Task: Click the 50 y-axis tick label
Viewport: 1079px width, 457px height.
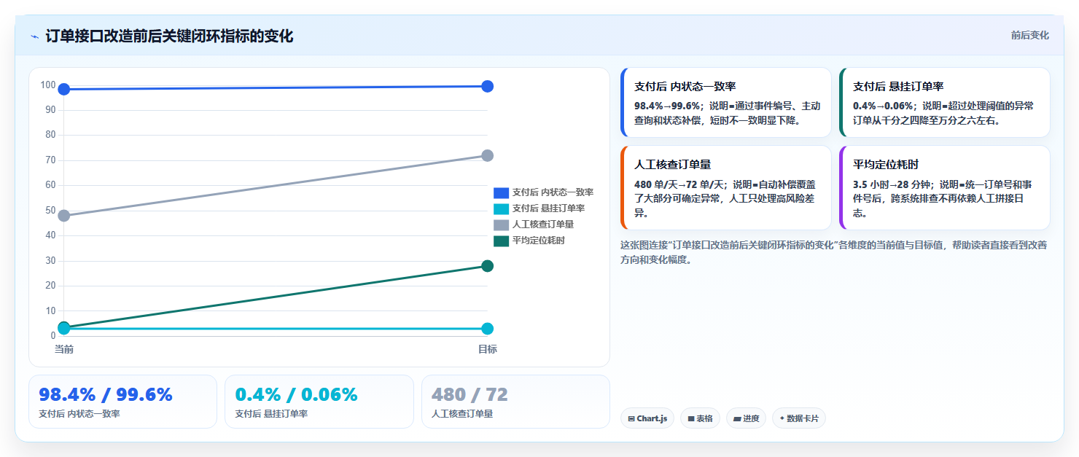Action: 50,210
